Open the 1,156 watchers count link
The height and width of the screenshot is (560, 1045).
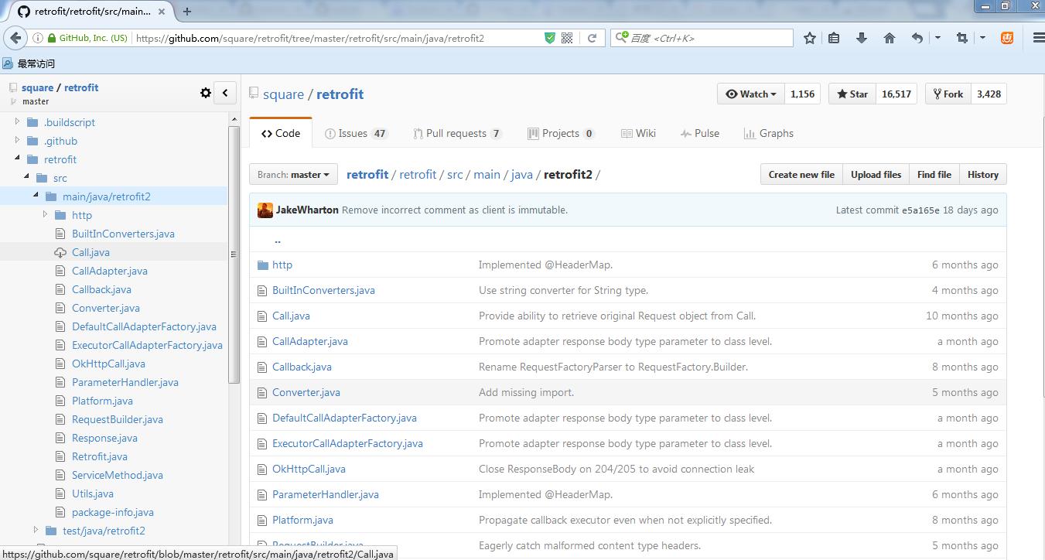(802, 94)
